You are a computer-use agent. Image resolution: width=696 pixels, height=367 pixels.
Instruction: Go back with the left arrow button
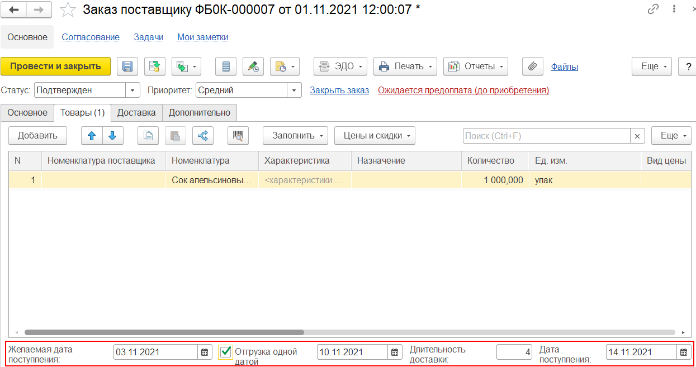(x=15, y=9)
